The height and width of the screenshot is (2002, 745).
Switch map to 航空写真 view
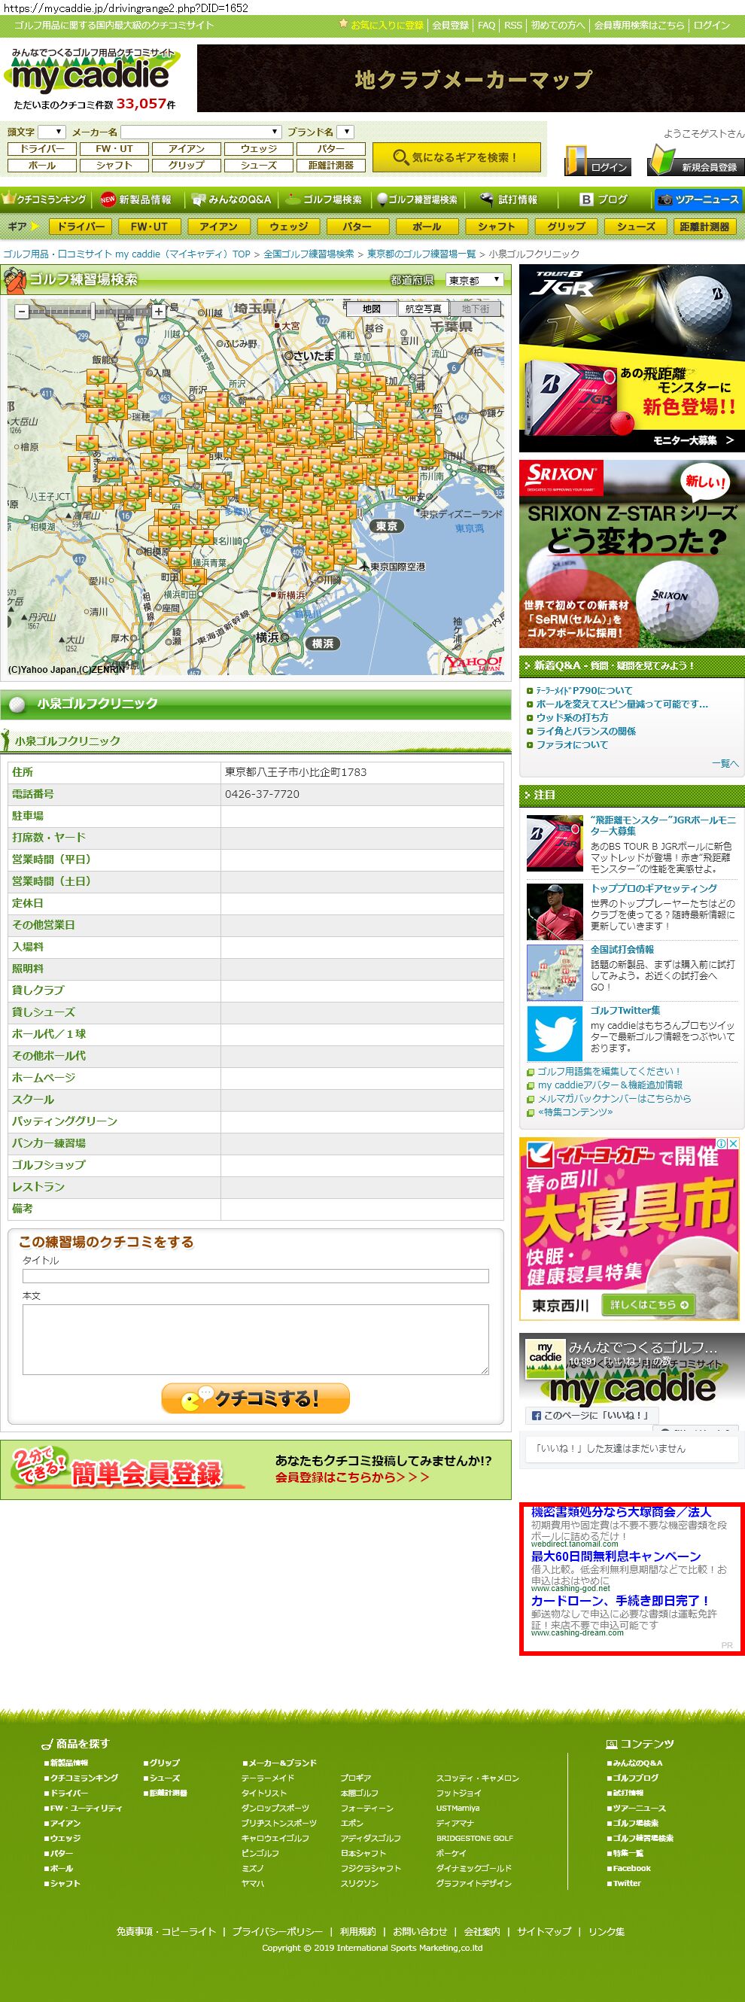coord(423,309)
